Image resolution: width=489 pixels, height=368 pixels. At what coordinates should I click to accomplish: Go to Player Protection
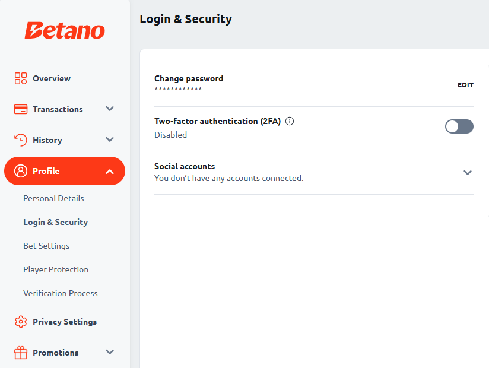(x=56, y=269)
